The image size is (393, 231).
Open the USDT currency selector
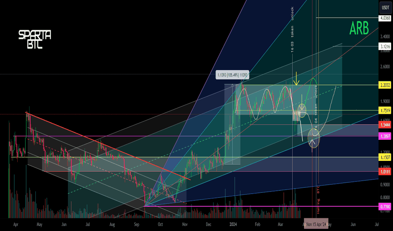[385, 7]
